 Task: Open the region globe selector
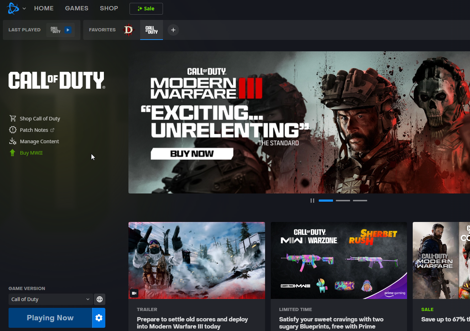[x=100, y=299]
